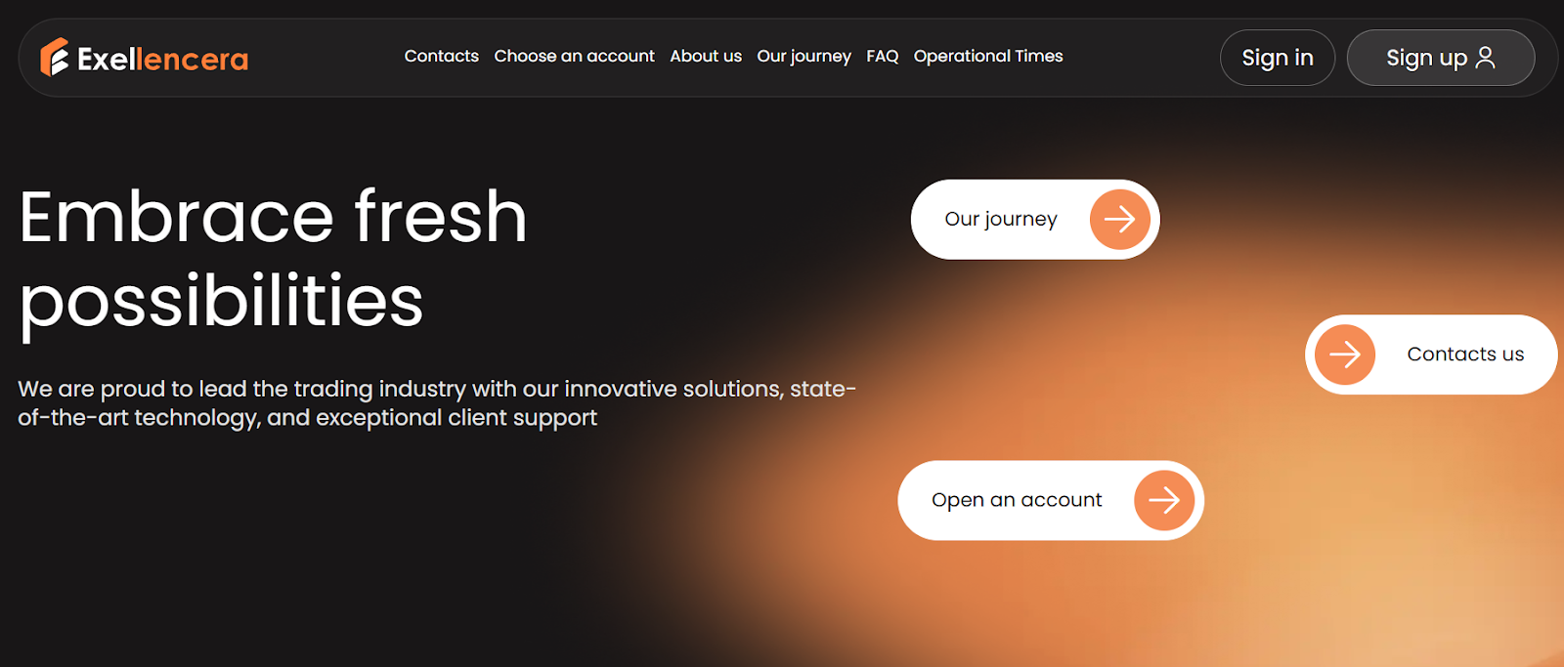
Task: Click the Contacts us pill label
Action: point(1465,354)
